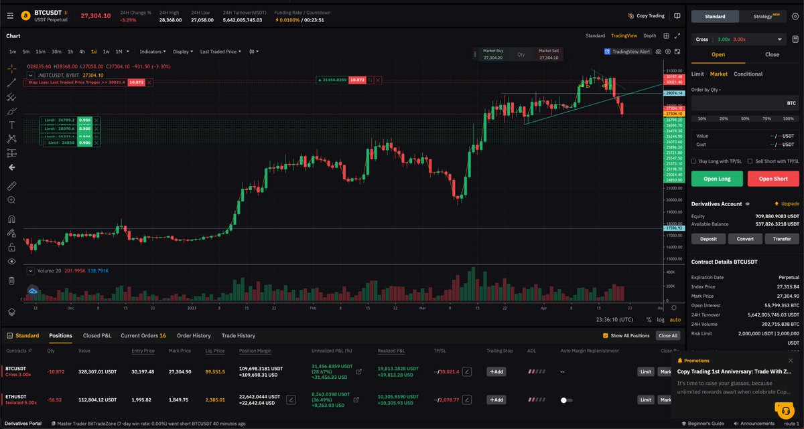
Task: Open Last Traded Price dropdown
Action: [220, 52]
